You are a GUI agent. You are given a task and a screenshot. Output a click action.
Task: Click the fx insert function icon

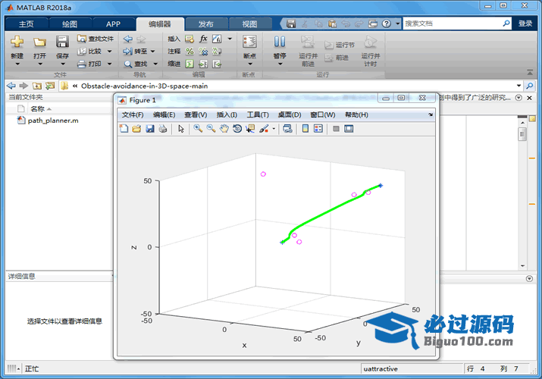[203, 39]
